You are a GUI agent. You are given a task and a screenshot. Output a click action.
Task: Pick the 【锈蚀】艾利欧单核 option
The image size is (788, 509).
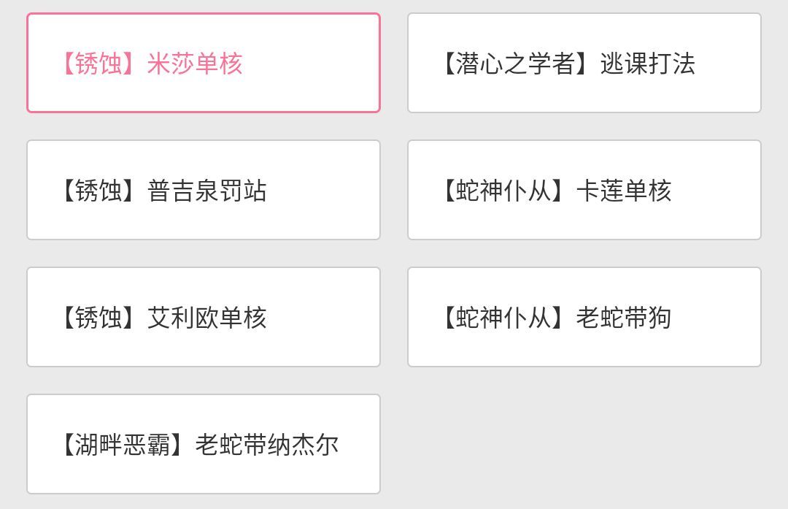click(x=203, y=317)
